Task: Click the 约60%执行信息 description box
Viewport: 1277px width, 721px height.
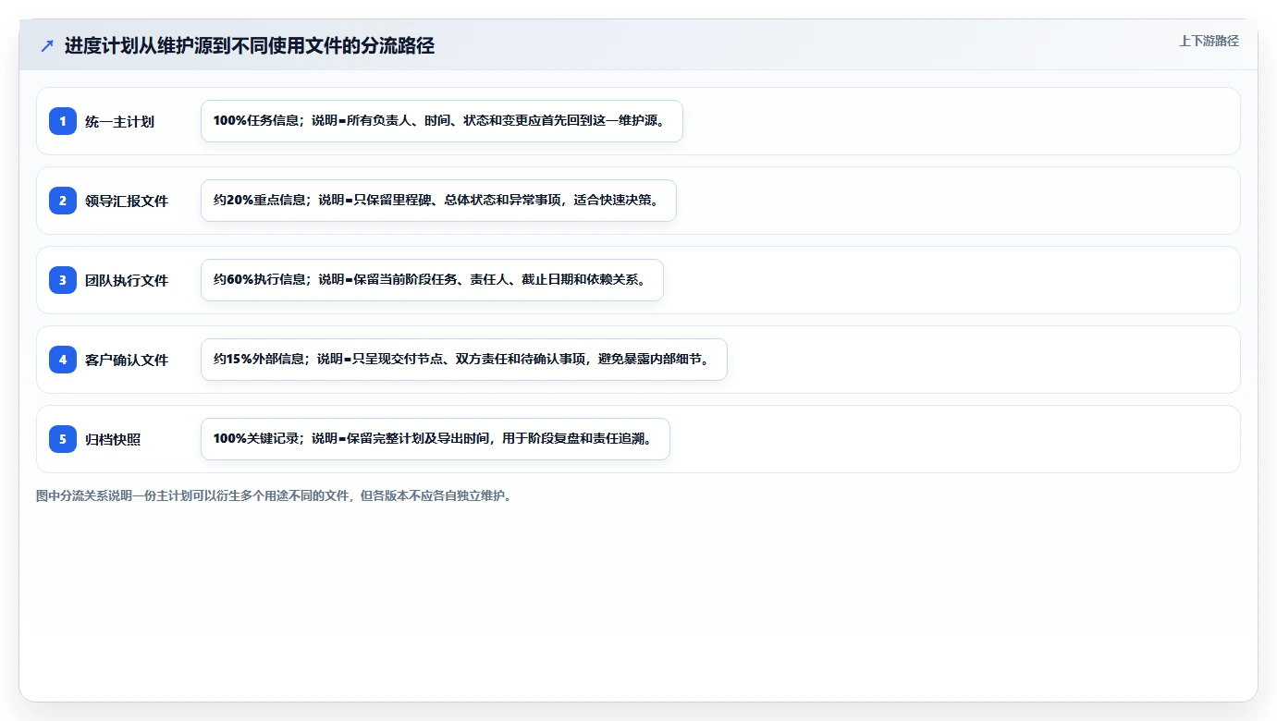Action: [x=432, y=280]
